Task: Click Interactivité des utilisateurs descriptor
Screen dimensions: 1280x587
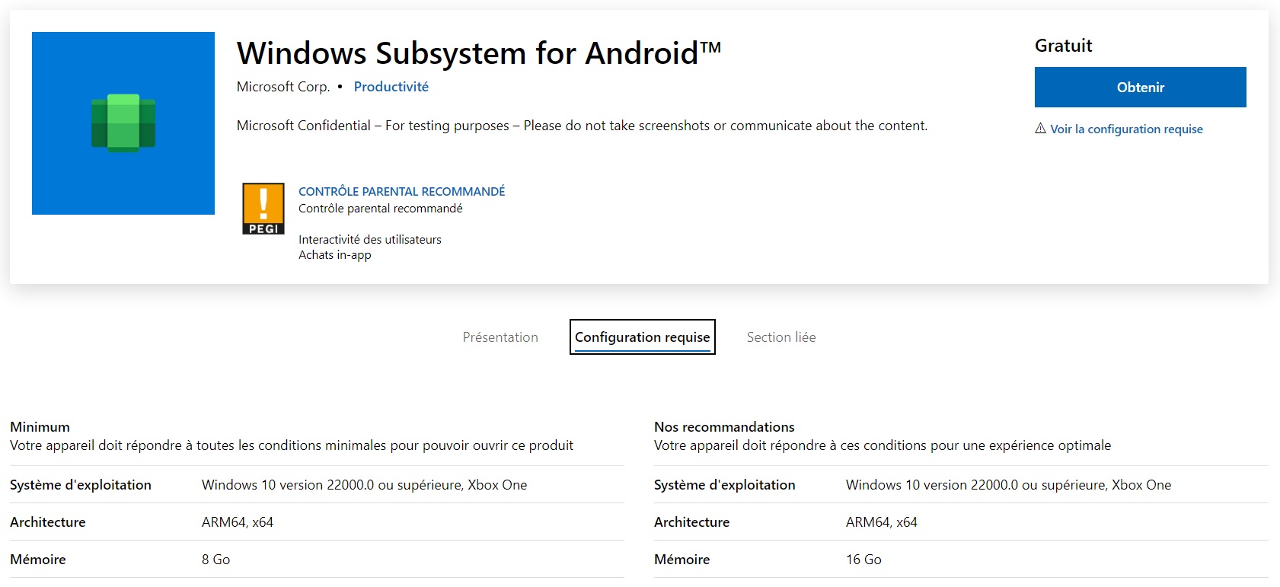Action: coord(370,240)
